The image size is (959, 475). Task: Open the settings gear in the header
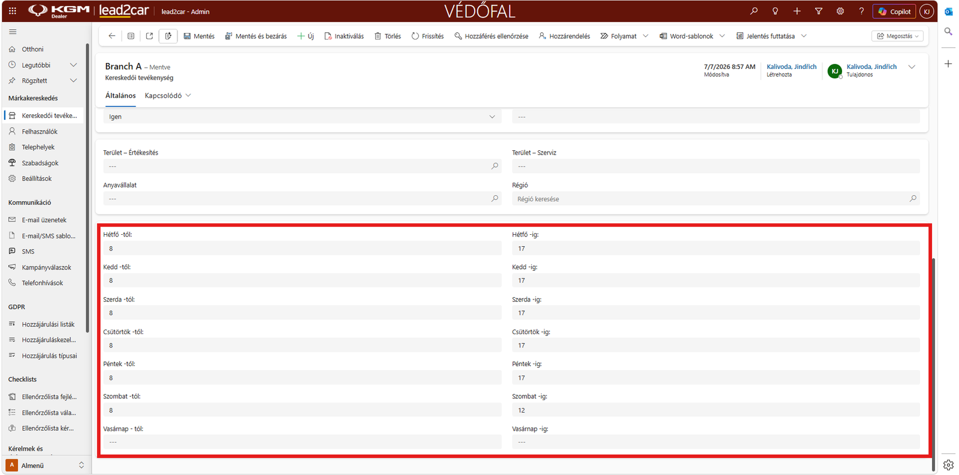click(x=840, y=11)
